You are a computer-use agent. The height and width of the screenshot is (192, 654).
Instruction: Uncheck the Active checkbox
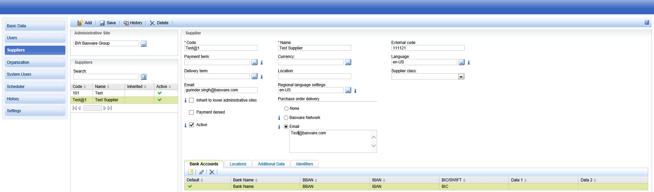[x=191, y=125]
